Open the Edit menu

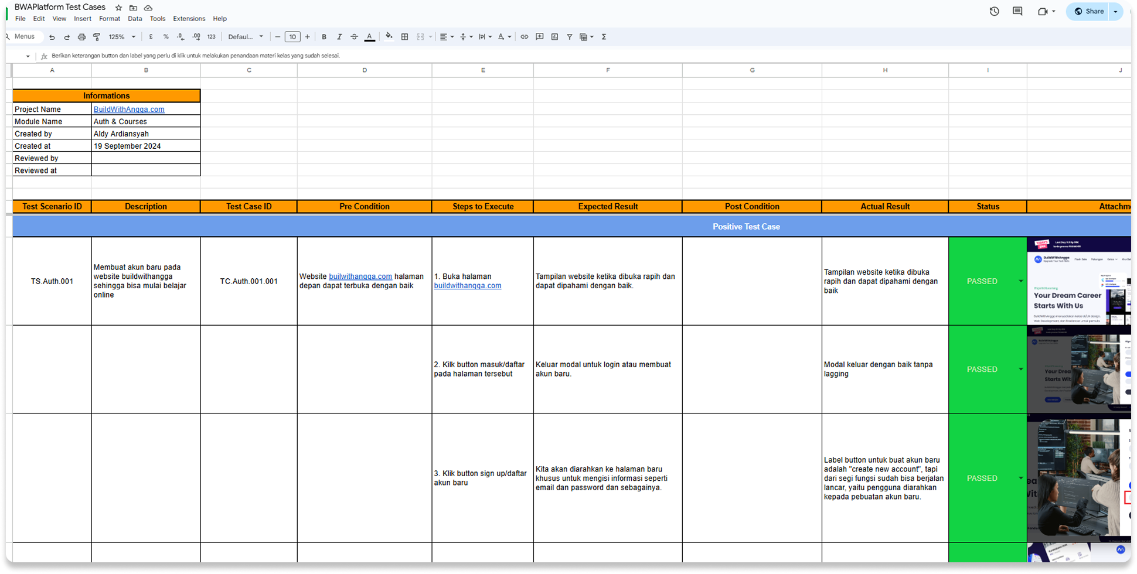[x=39, y=19]
